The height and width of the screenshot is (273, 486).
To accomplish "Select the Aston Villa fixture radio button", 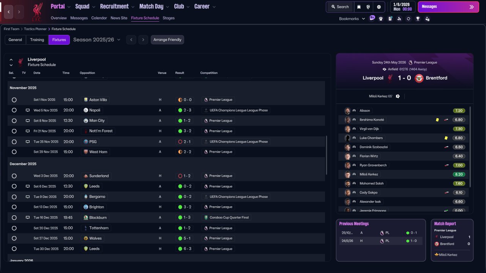I will [14, 100].
